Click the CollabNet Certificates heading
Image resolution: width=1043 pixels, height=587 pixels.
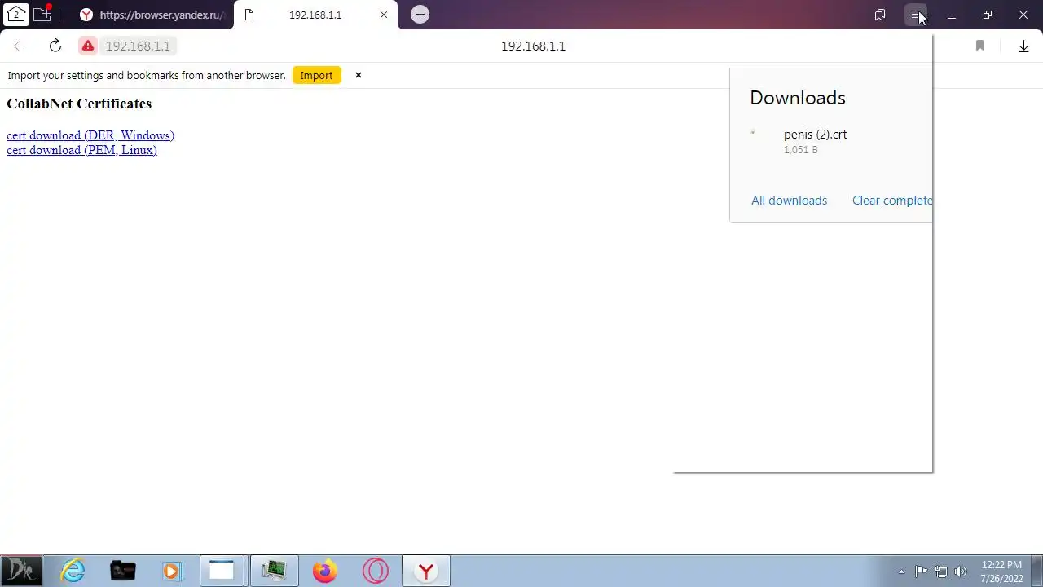(x=79, y=104)
